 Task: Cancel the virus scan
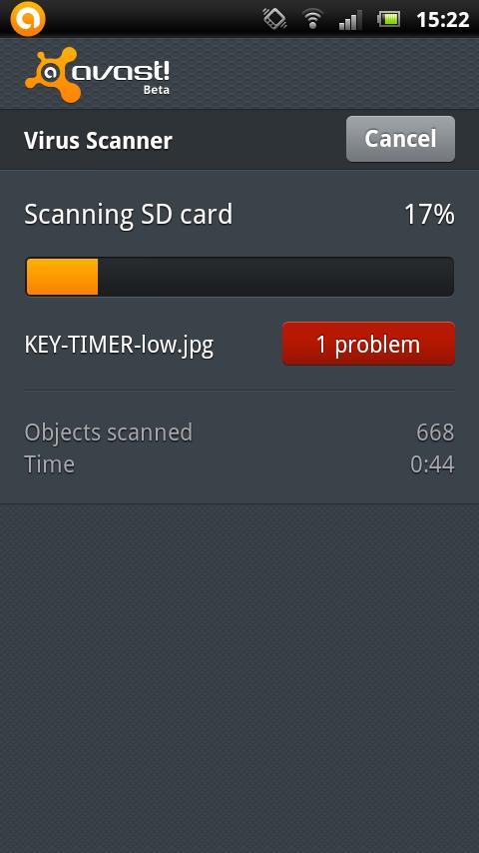[400, 139]
